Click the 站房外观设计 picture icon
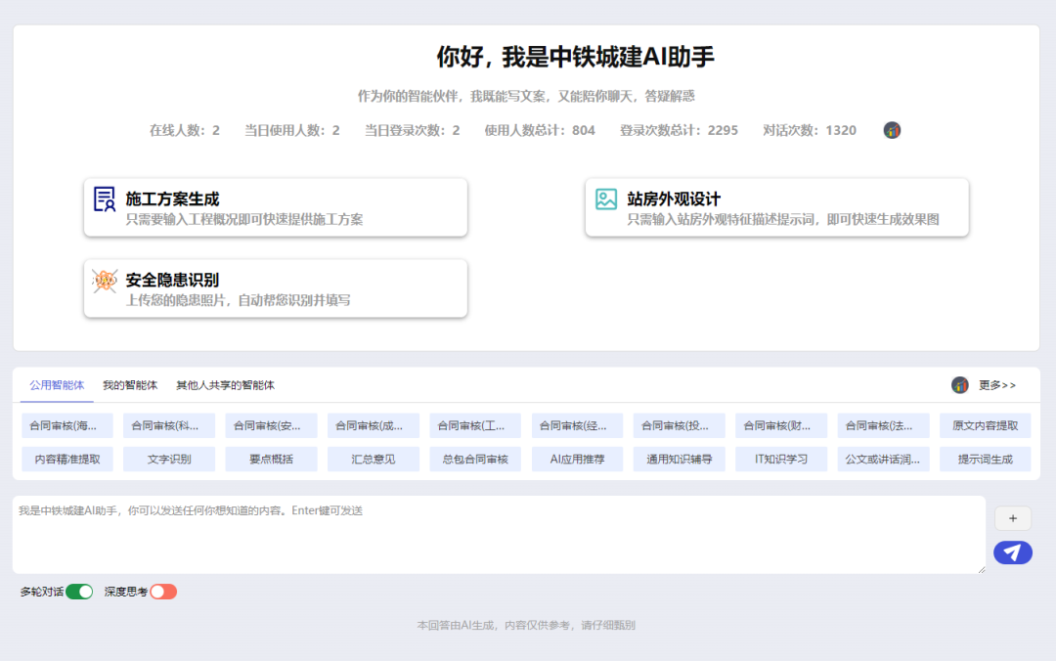Viewport: 1056px width, 661px height. [606, 198]
